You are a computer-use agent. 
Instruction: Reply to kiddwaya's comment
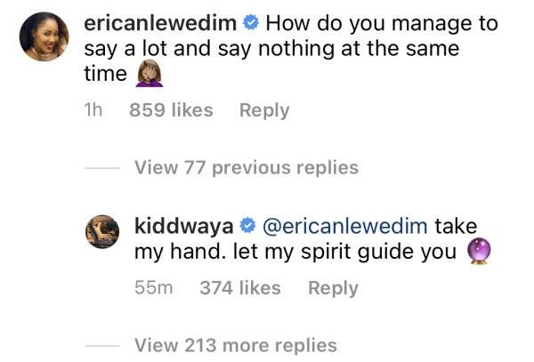333,288
